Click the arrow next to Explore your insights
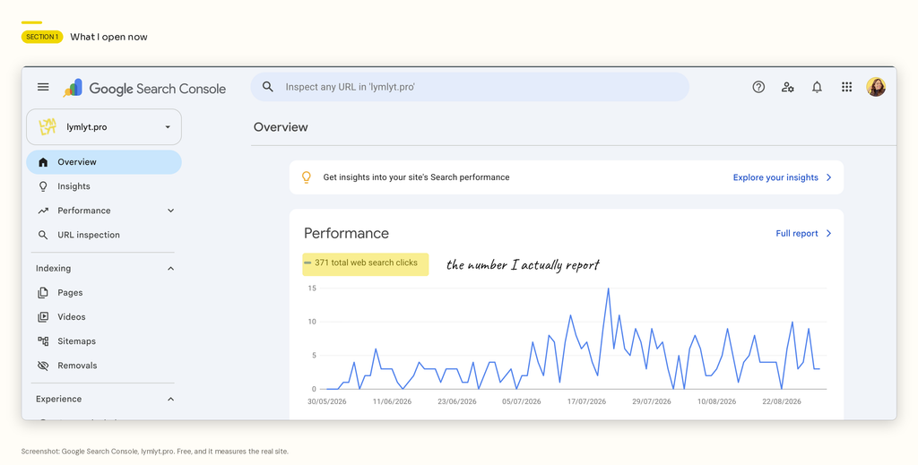This screenshot has height=465, width=918. tap(828, 177)
